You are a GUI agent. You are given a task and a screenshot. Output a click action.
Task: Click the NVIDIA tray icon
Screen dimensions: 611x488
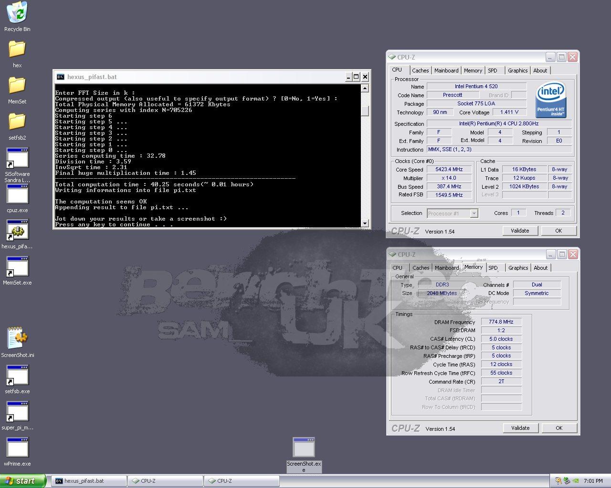[x=576, y=481]
